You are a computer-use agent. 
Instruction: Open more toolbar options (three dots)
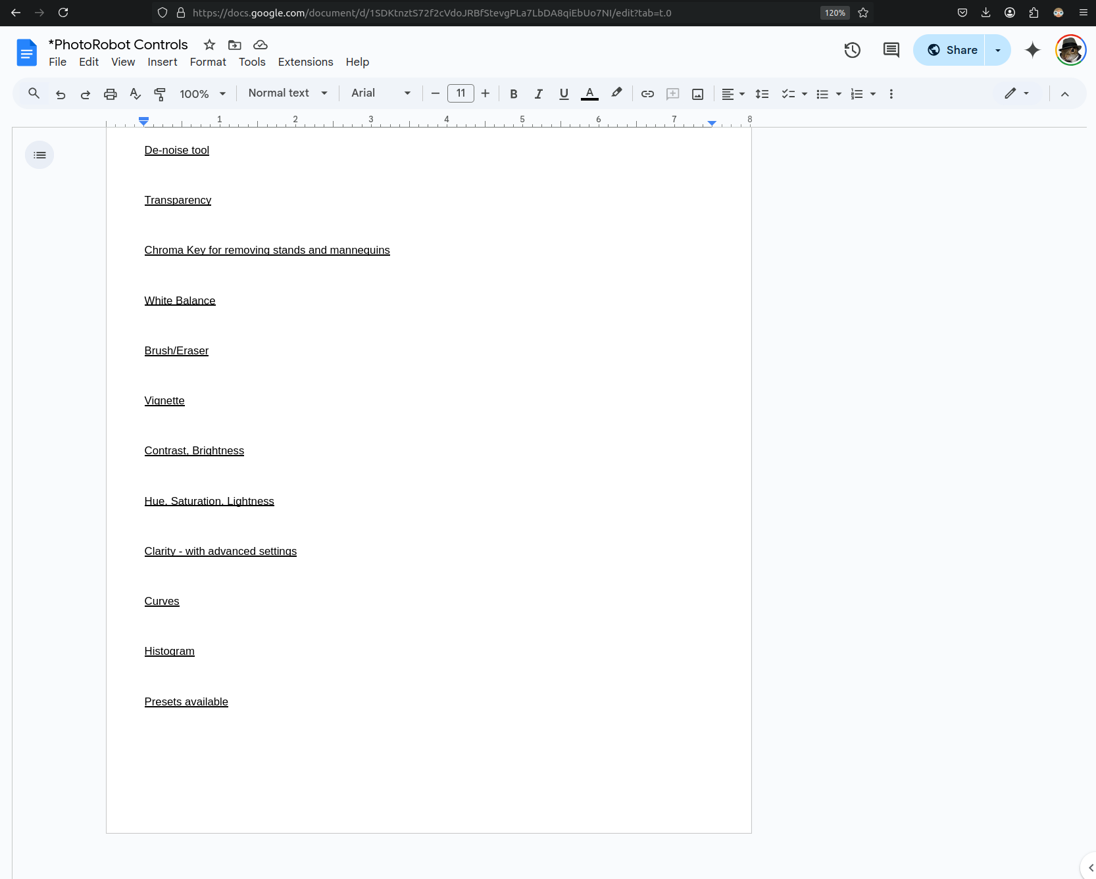pyautogui.click(x=891, y=94)
